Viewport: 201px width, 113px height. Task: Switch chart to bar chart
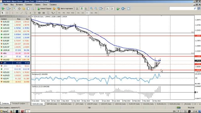click(x=77, y=8)
